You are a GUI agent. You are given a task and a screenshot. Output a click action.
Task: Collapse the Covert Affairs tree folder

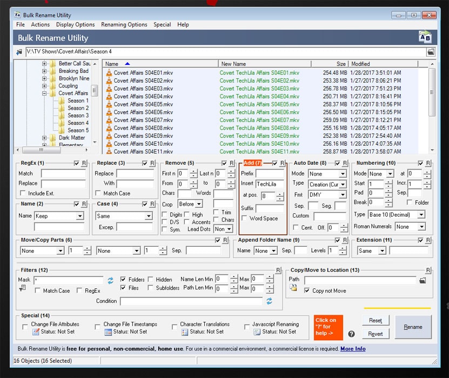click(45, 93)
